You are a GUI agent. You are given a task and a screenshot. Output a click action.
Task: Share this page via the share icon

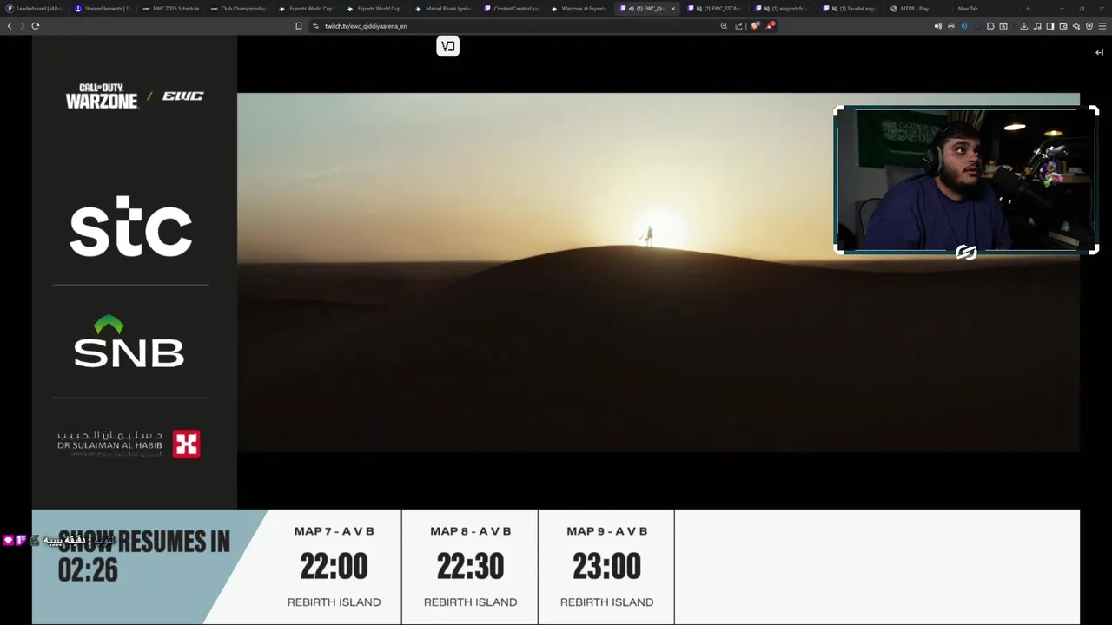pos(738,26)
